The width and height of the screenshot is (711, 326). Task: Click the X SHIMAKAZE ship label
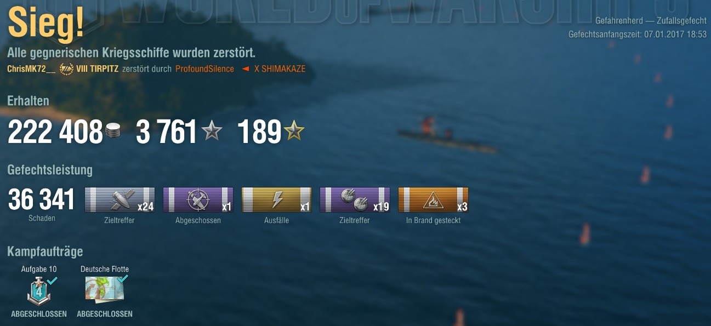(280, 69)
